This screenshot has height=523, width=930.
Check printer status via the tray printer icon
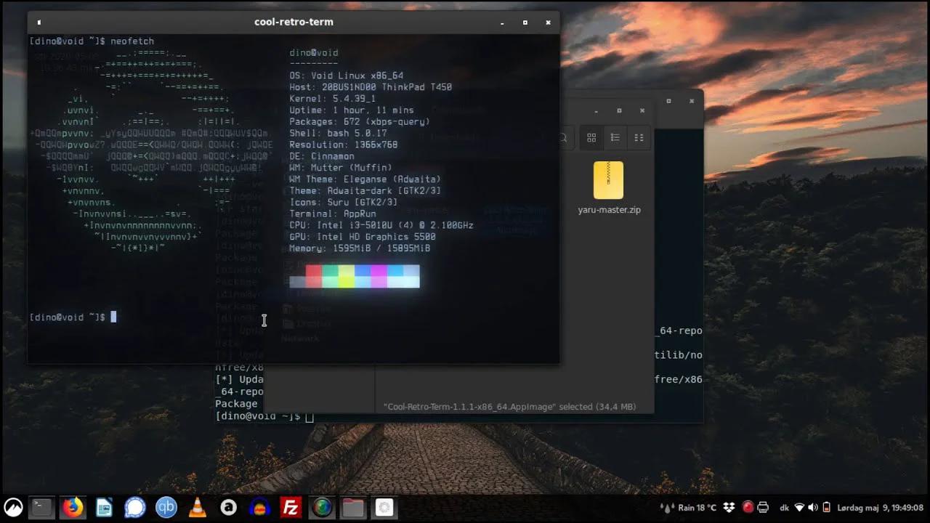tap(762, 507)
